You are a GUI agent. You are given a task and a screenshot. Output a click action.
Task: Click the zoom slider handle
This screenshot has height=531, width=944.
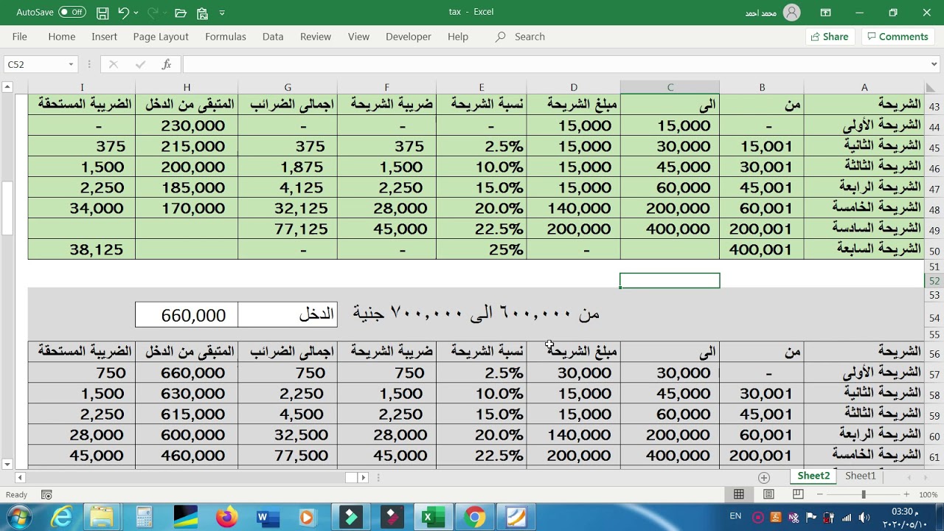click(864, 494)
